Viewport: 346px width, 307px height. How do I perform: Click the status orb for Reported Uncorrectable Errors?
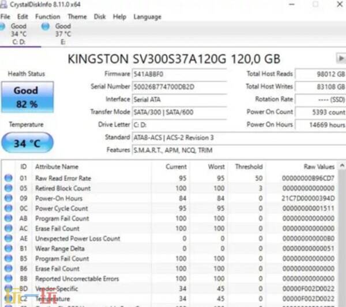9,278
